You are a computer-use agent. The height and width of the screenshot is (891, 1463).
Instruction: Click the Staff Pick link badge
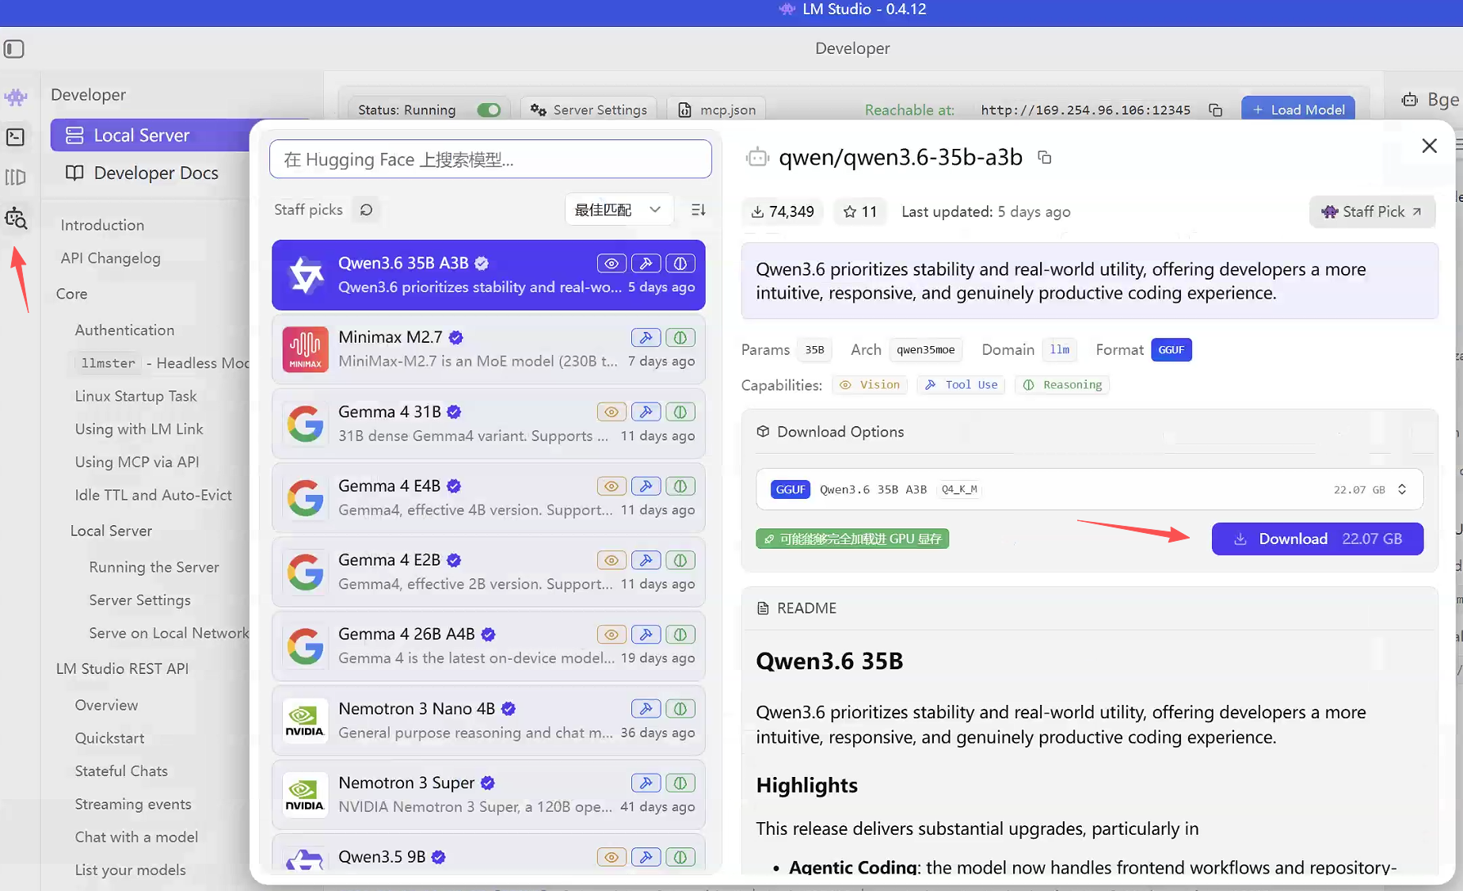tap(1372, 211)
